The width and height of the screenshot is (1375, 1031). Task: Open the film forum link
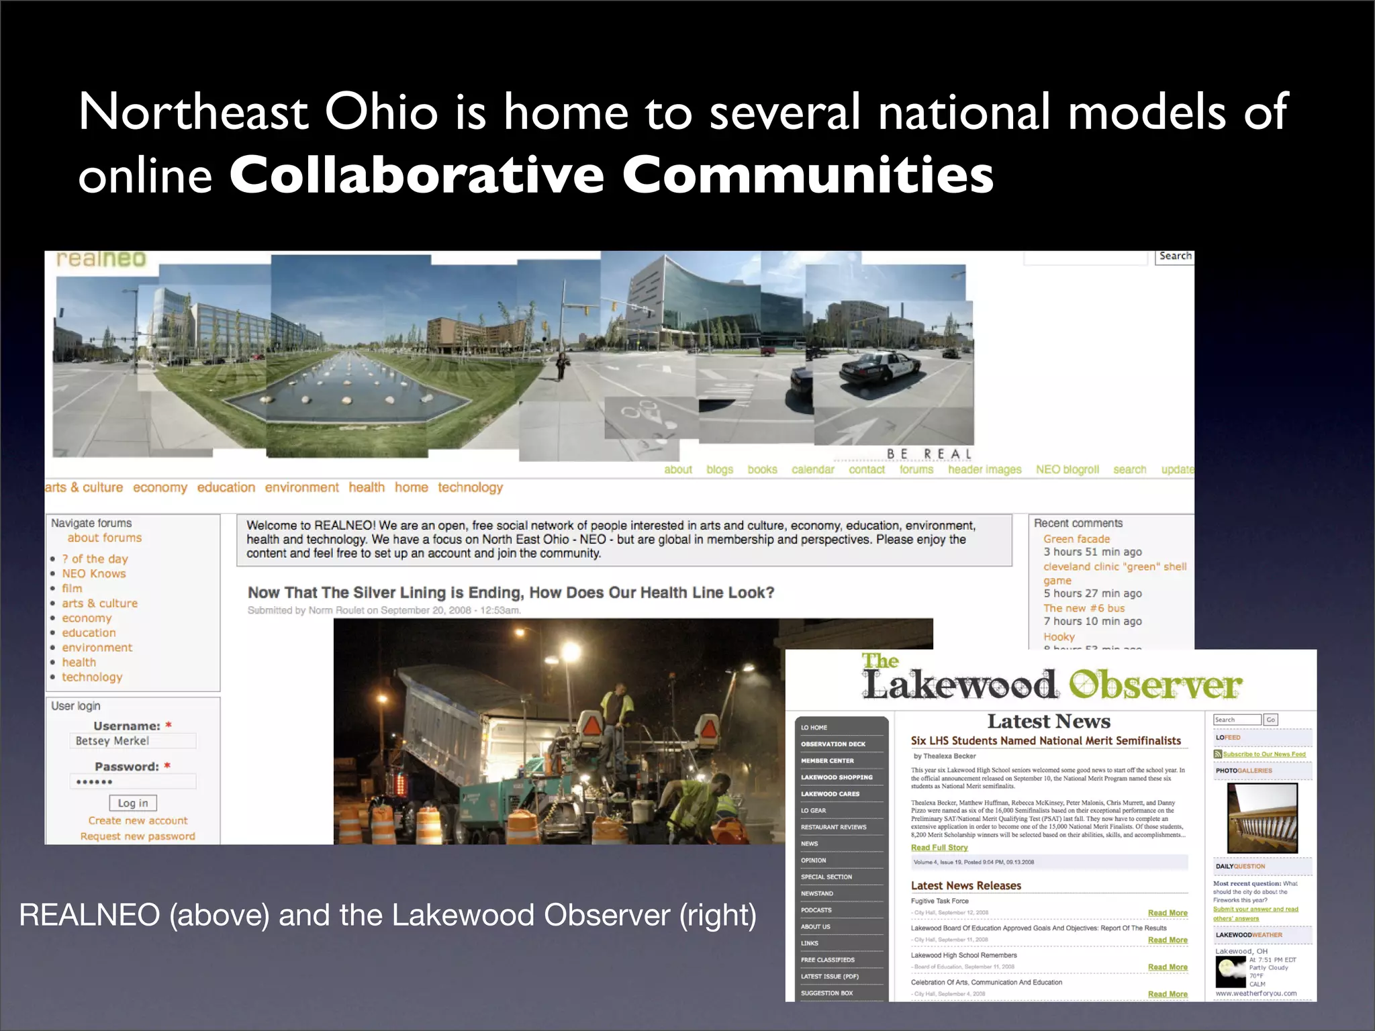coord(72,588)
